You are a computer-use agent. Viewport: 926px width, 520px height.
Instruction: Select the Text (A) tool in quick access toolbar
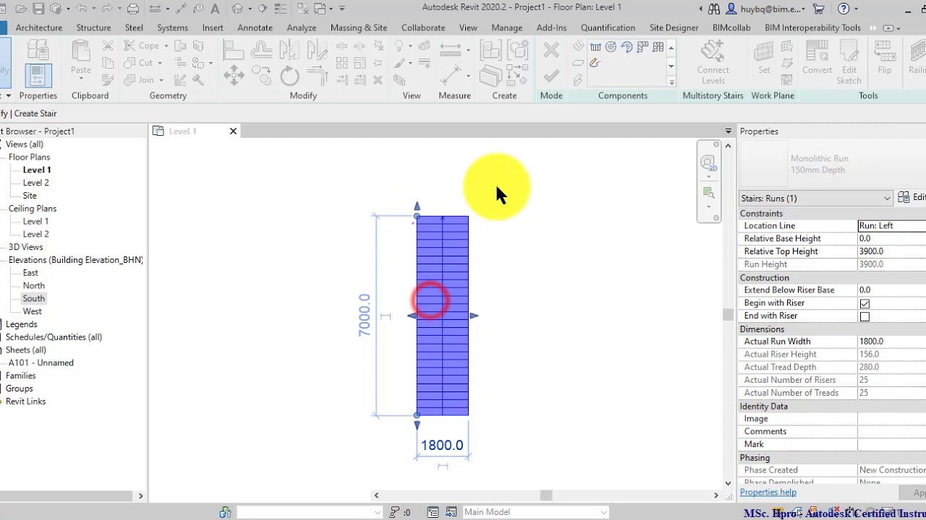coord(215,9)
